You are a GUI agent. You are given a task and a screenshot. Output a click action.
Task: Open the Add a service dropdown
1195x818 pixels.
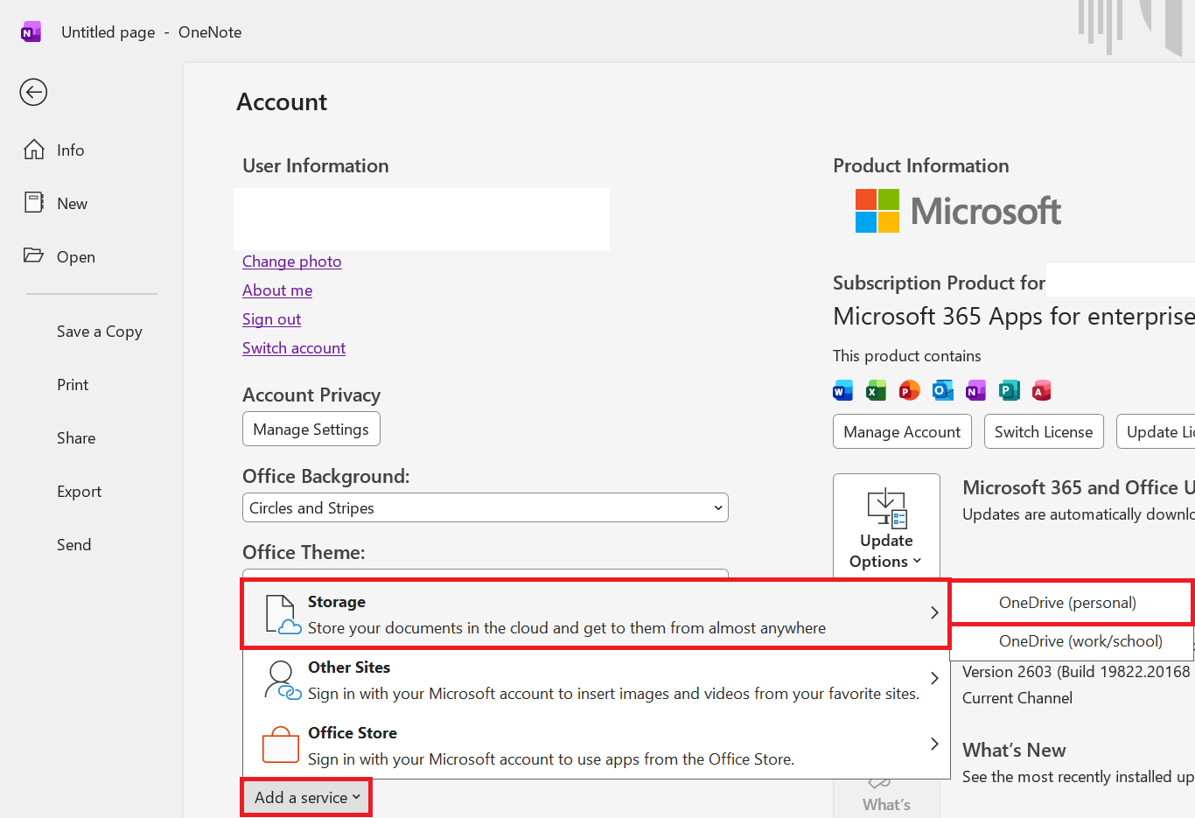pyautogui.click(x=306, y=798)
